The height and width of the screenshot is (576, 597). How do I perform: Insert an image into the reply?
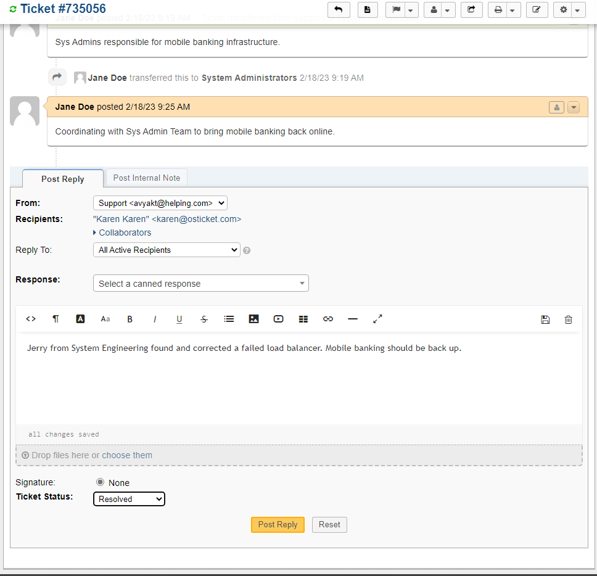[253, 319]
